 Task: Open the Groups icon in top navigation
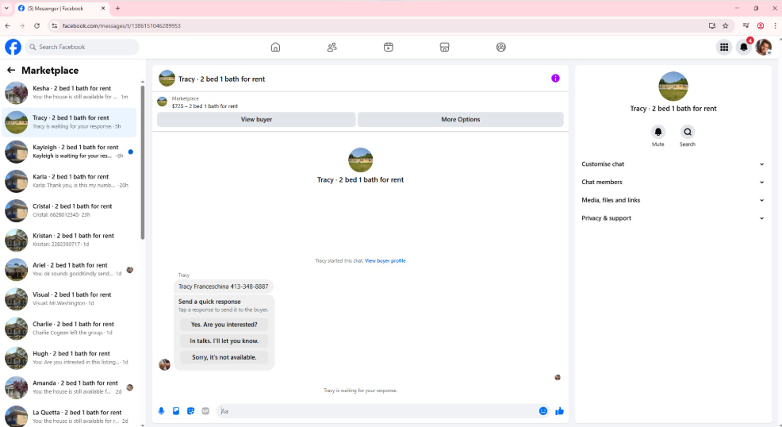pos(501,47)
